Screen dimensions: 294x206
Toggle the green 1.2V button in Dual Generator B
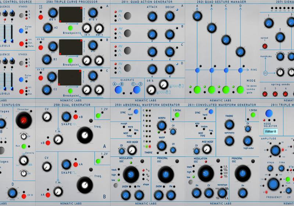tap(98, 161)
